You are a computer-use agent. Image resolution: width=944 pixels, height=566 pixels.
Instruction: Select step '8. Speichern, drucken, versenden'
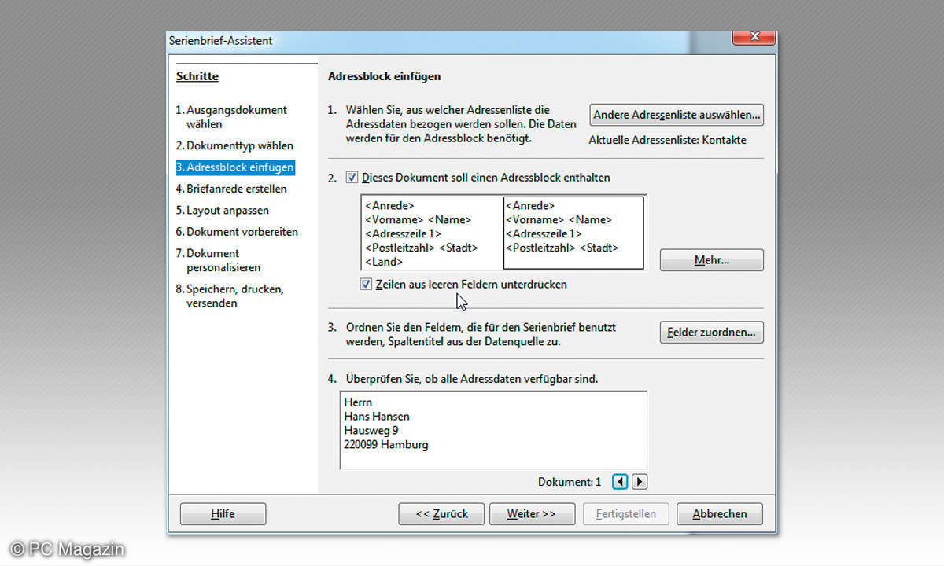[230, 296]
